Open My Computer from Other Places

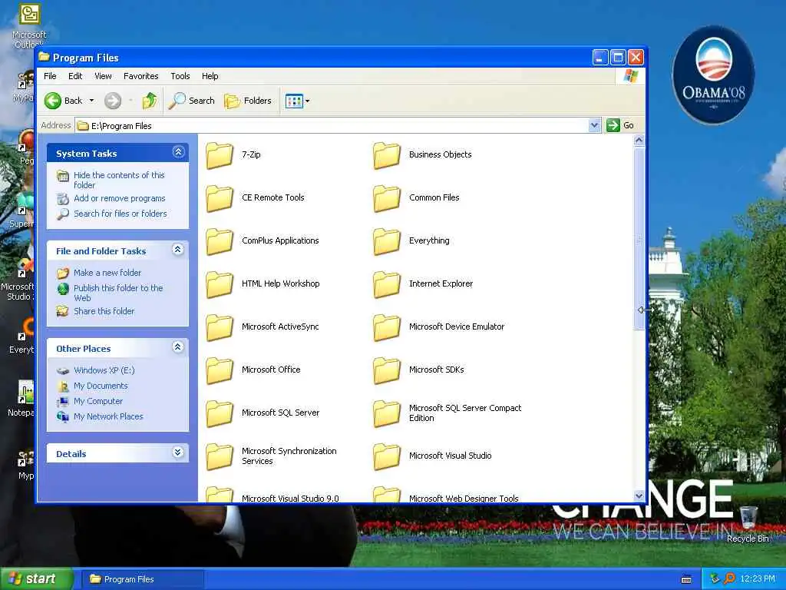pos(97,401)
